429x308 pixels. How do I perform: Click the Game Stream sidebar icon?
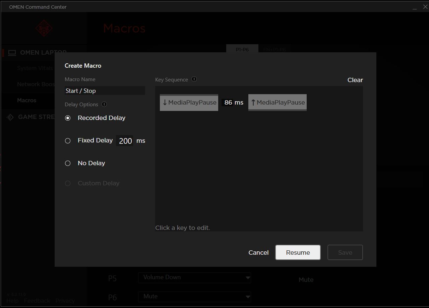click(10, 117)
